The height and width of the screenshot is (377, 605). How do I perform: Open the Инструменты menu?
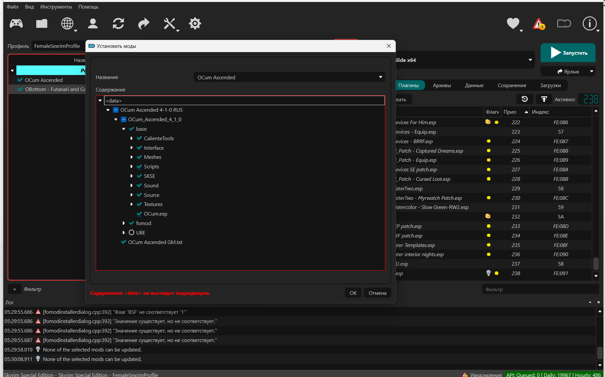click(56, 7)
